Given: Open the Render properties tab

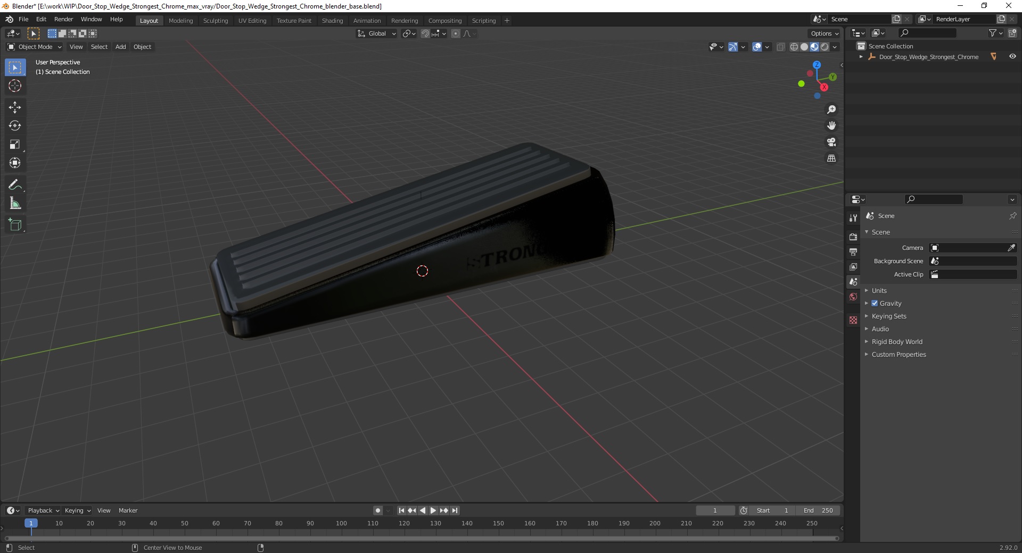Looking at the screenshot, I should [x=853, y=237].
